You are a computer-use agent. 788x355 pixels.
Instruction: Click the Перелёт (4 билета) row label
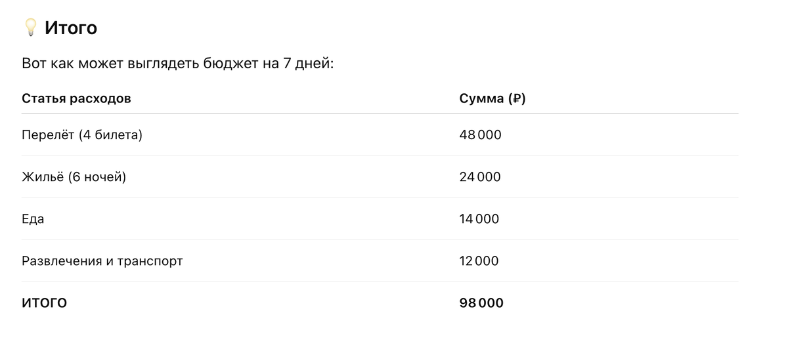click(82, 135)
